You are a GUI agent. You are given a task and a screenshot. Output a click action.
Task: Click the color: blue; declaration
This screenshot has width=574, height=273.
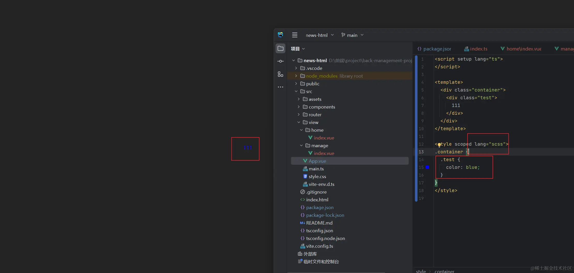tap(463, 167)
